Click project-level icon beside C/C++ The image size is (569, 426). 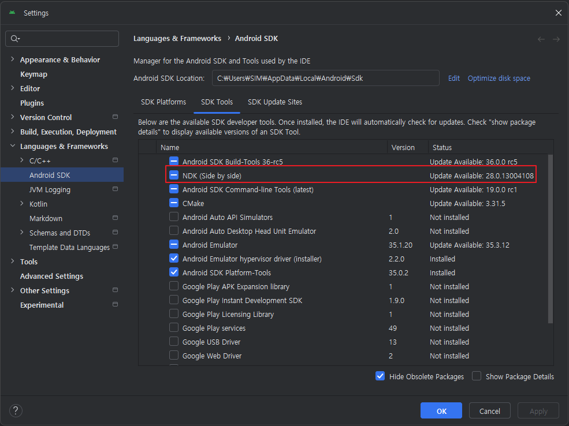(116, 160)
